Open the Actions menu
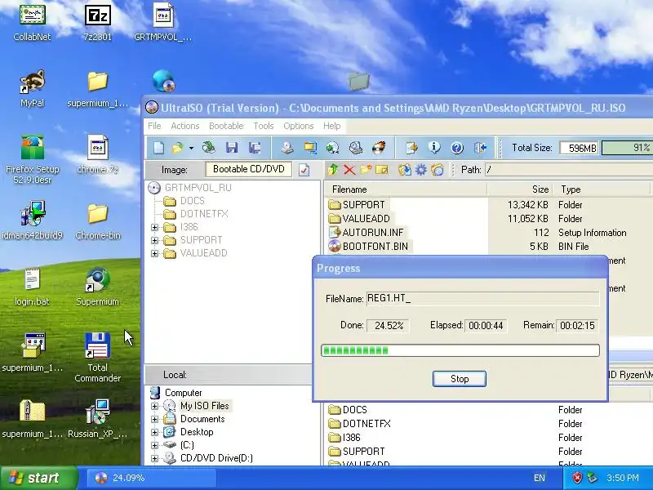653x490 pixels. click(x=185, y=126)
